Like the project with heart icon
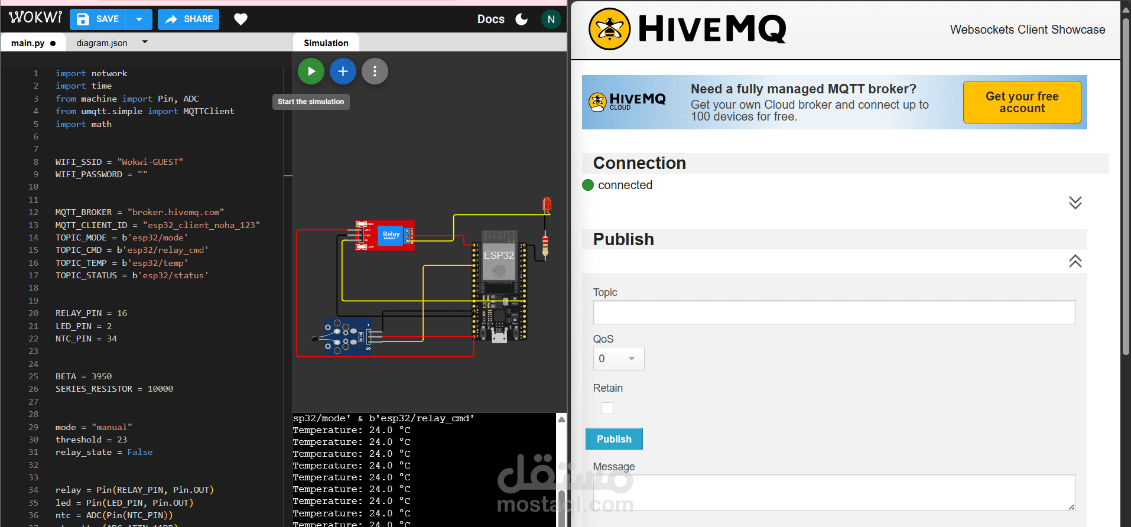Viewport: 1131px width, 527px height. 240,19
